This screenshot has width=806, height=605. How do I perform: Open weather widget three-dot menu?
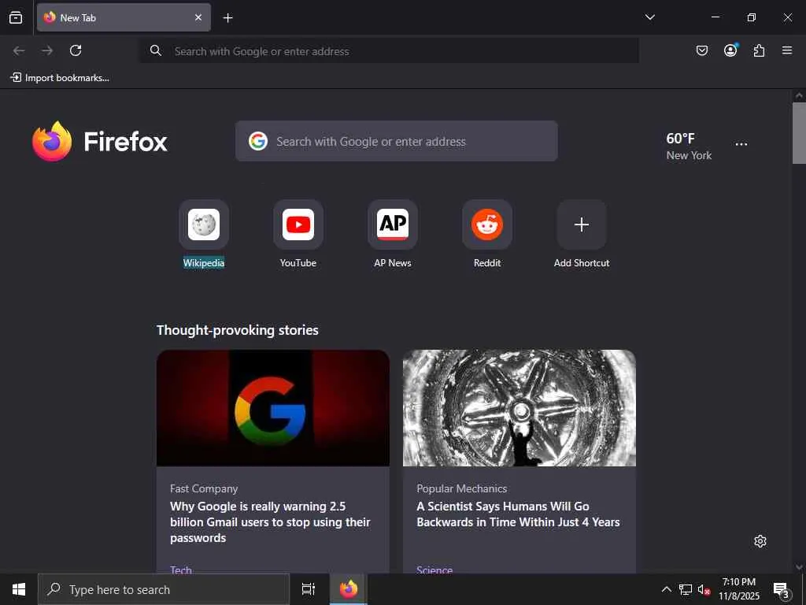click(x=741, y=144)
